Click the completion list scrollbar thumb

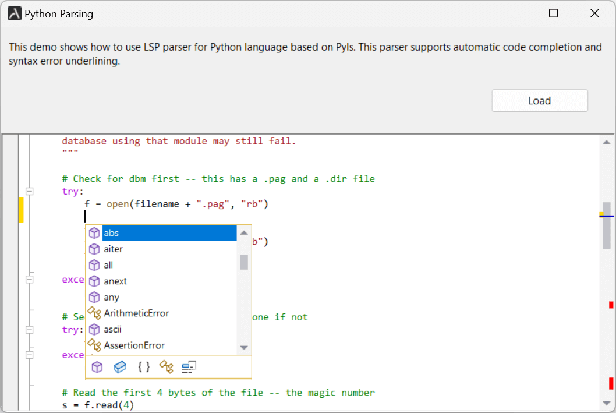[x=244, y=262]
